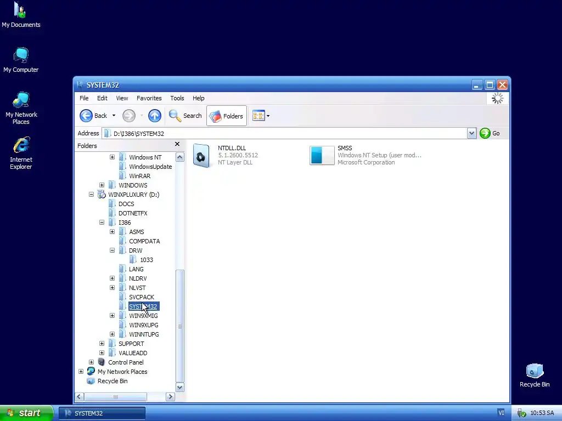Open the File menu
The width and height of the screenshot is (562, 421).
pyautogui.click(x=84, y=98)
